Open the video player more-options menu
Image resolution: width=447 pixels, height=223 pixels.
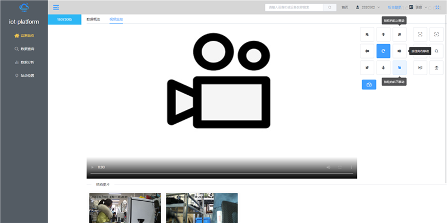coord(351,167)
